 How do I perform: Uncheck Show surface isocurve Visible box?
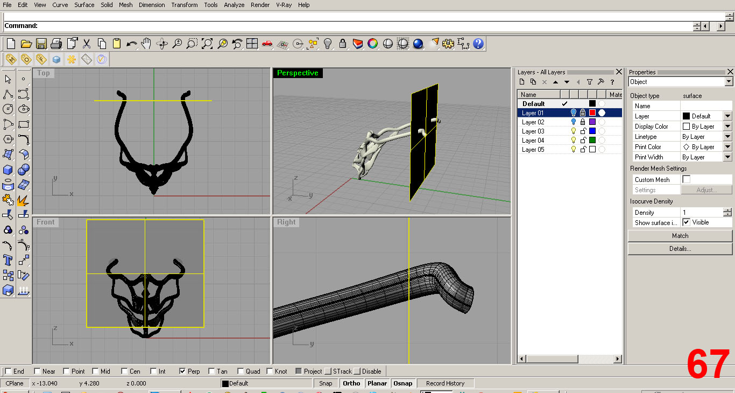click(686, 222)
